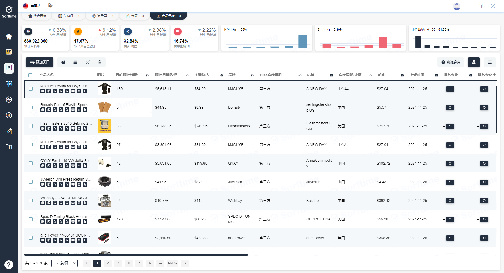Click the tall red bar in 2星以下 chart
Image resolution: width=504 pixels, height=273 pixels.
383,42
